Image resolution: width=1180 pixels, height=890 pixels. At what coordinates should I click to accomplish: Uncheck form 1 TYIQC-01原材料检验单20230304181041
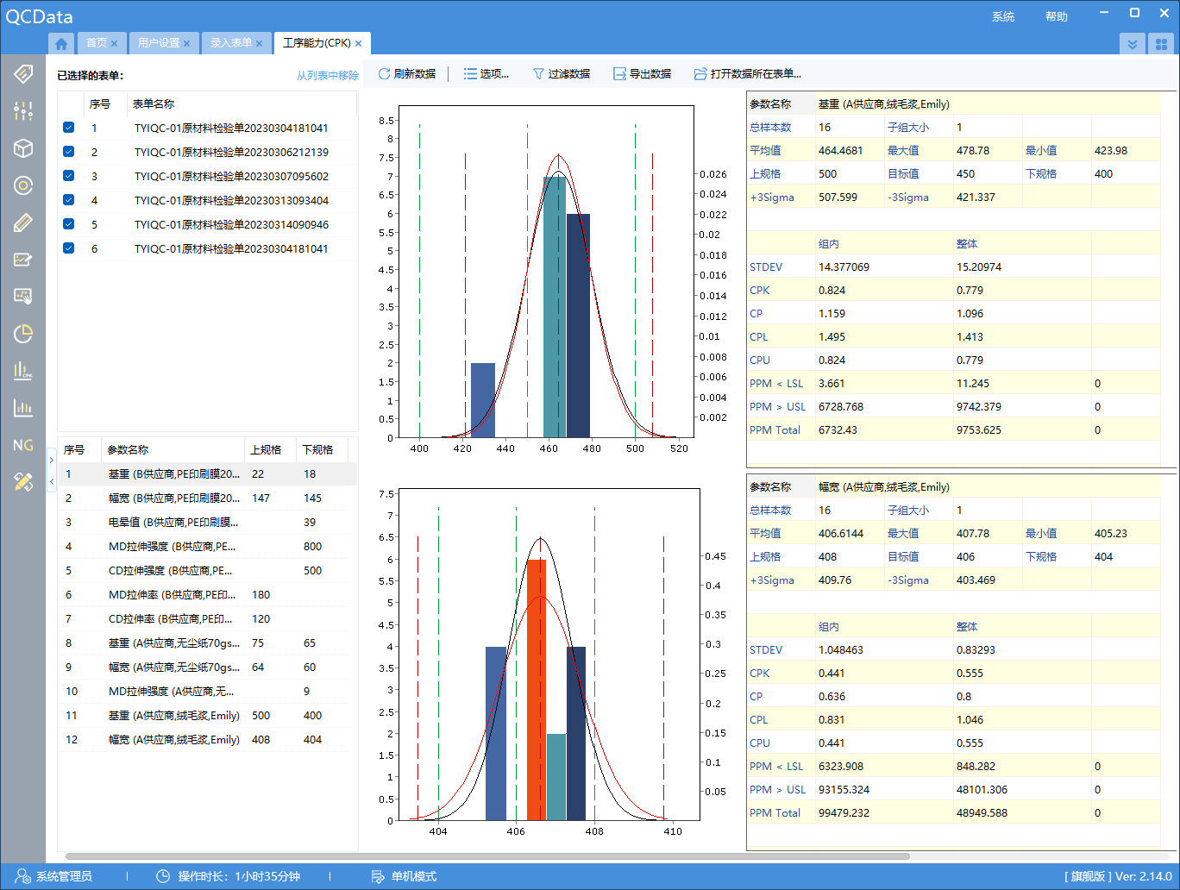coord(69,128)
